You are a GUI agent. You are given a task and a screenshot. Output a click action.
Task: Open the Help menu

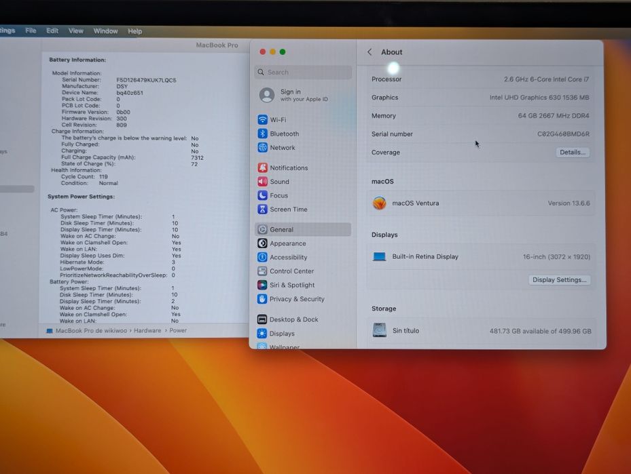click(x=134, y=31)
